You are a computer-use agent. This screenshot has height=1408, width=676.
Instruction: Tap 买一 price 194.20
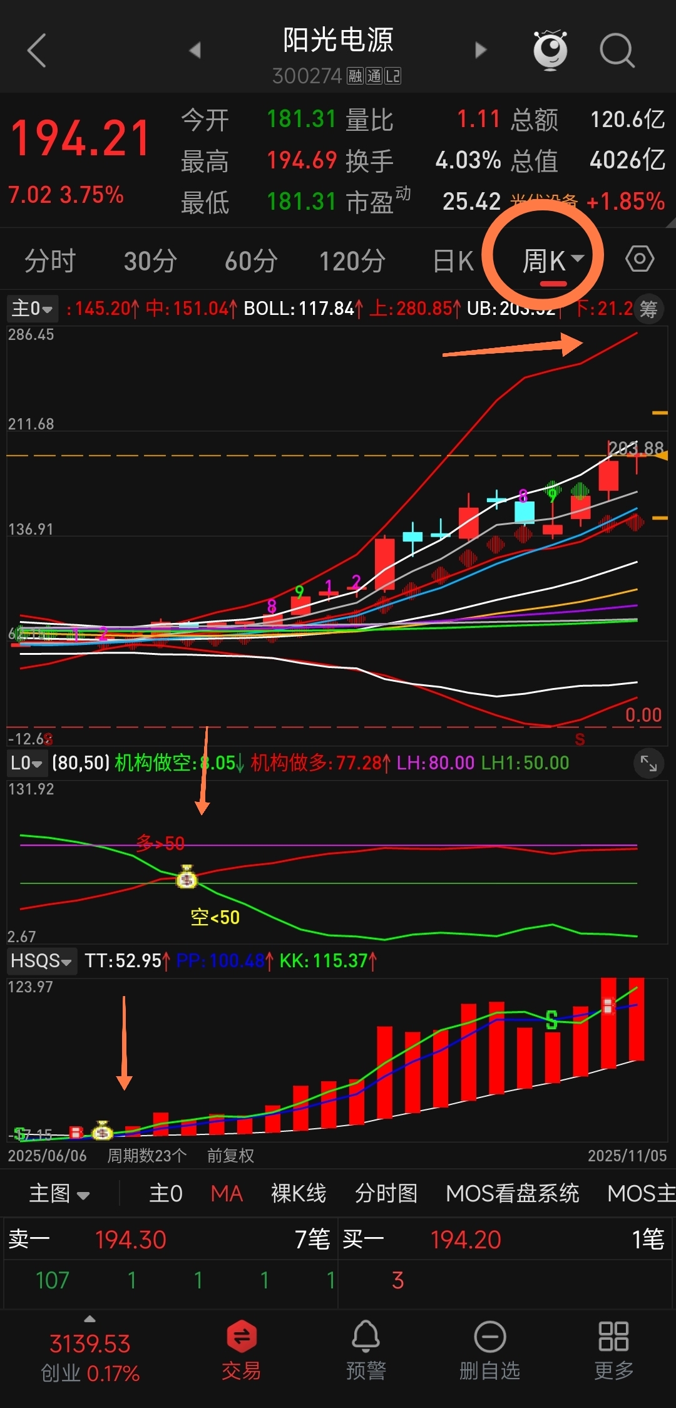466,1240
